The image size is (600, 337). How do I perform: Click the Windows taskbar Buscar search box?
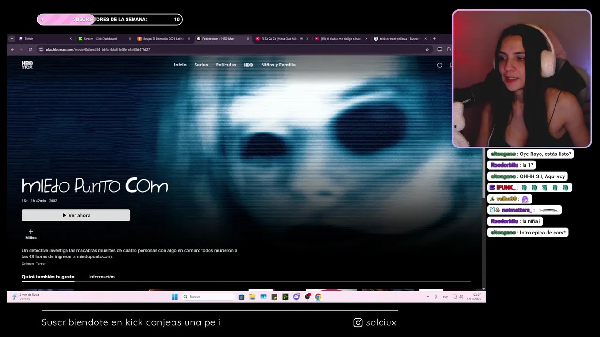208,297
